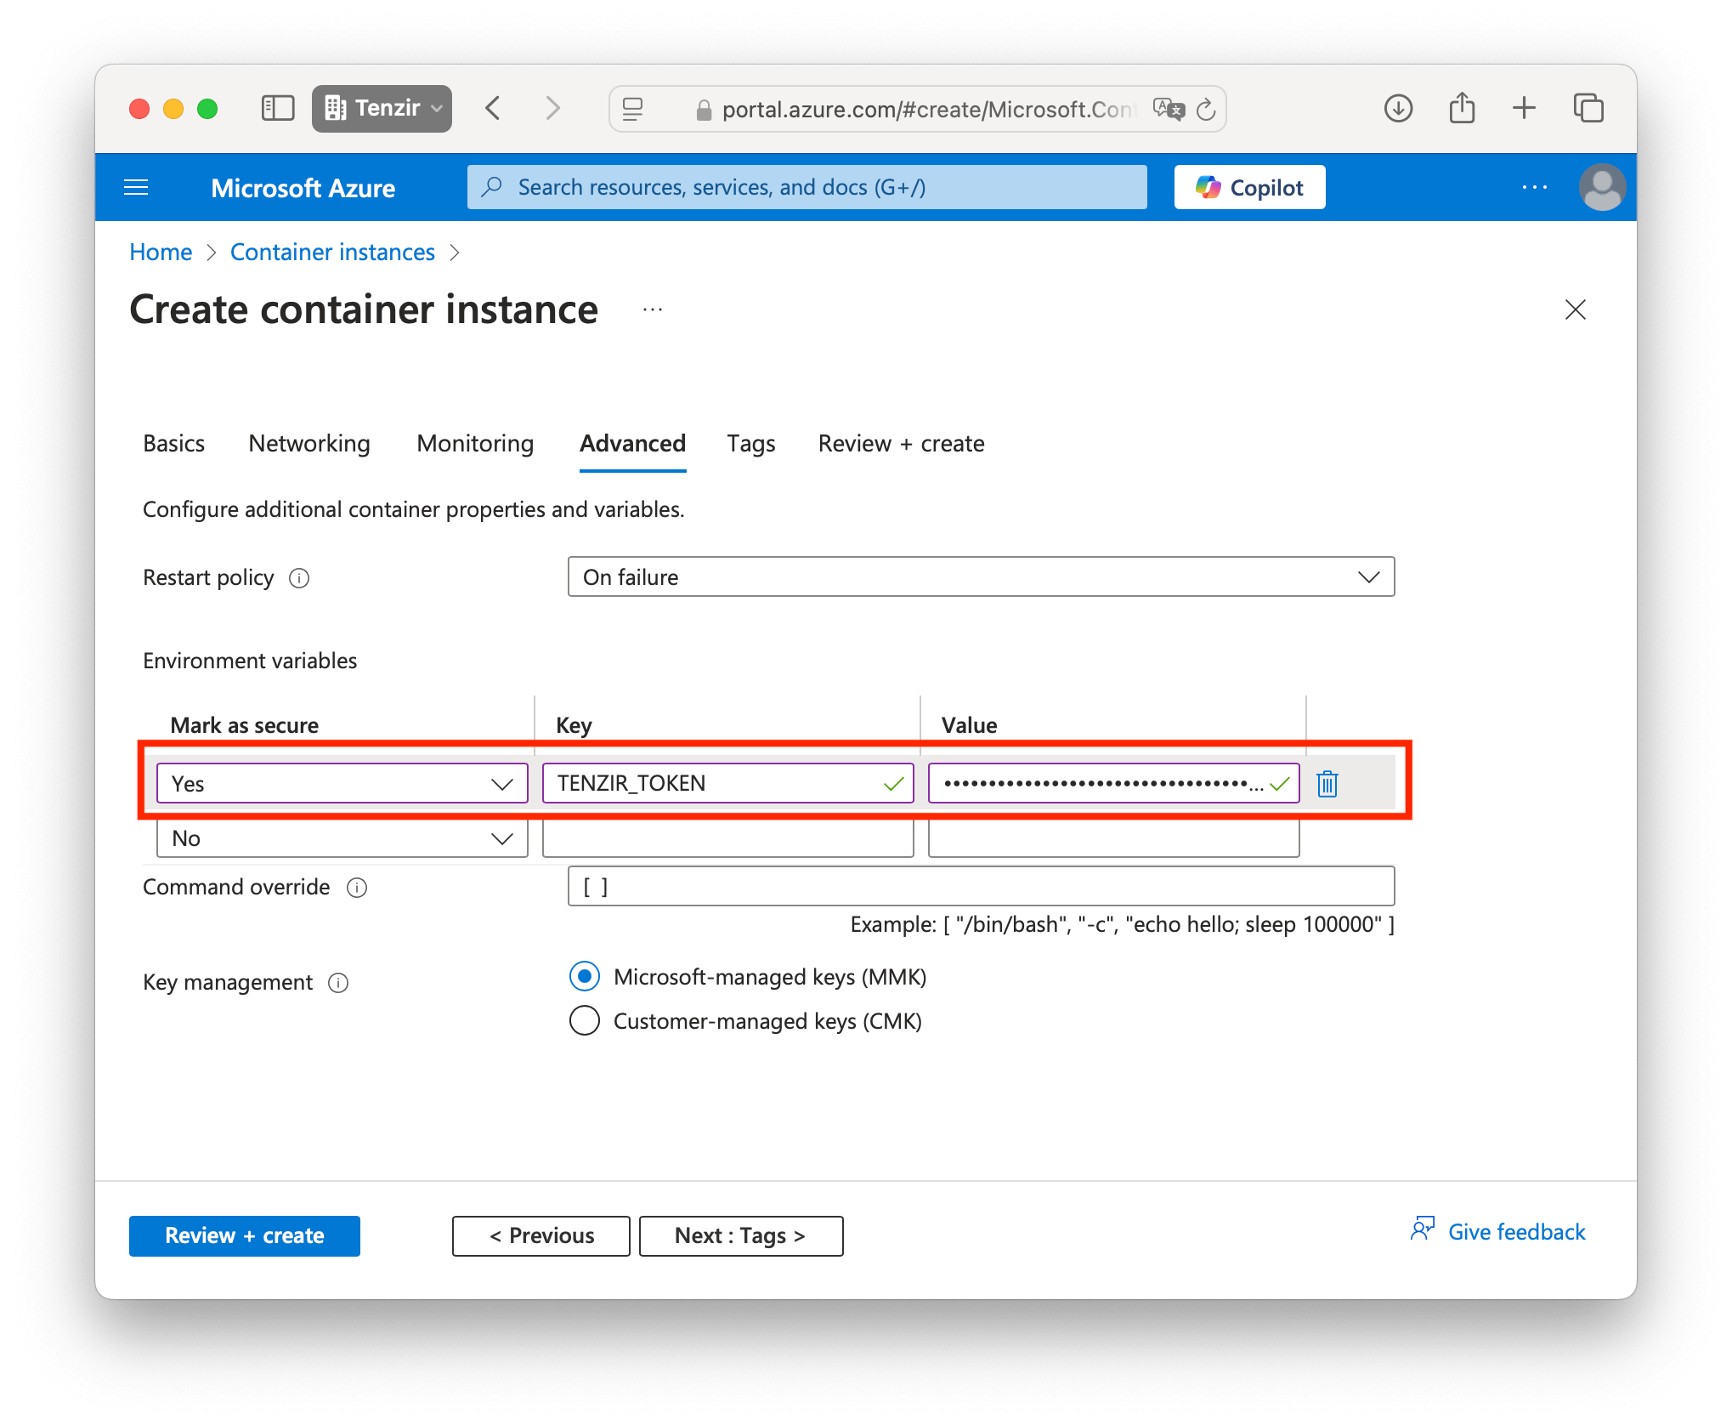Image resolution: width=1732 pixels, height=1425 pixels.
Task: Click the Command override input field
Action: tap(981, 887)
